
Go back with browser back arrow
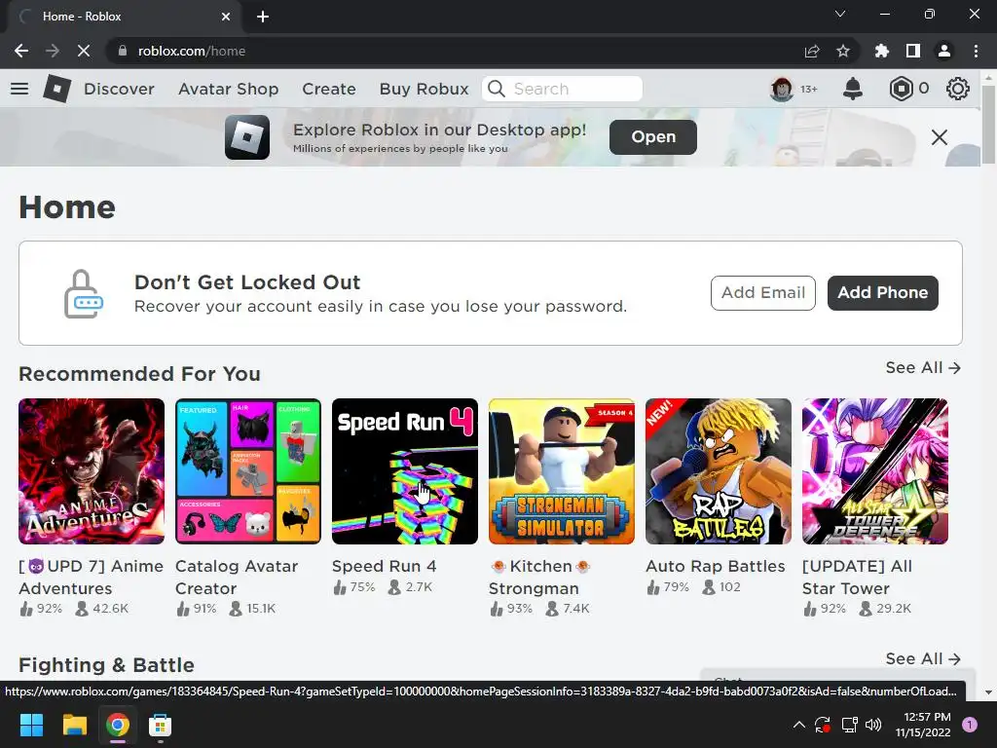click(21, 51)
